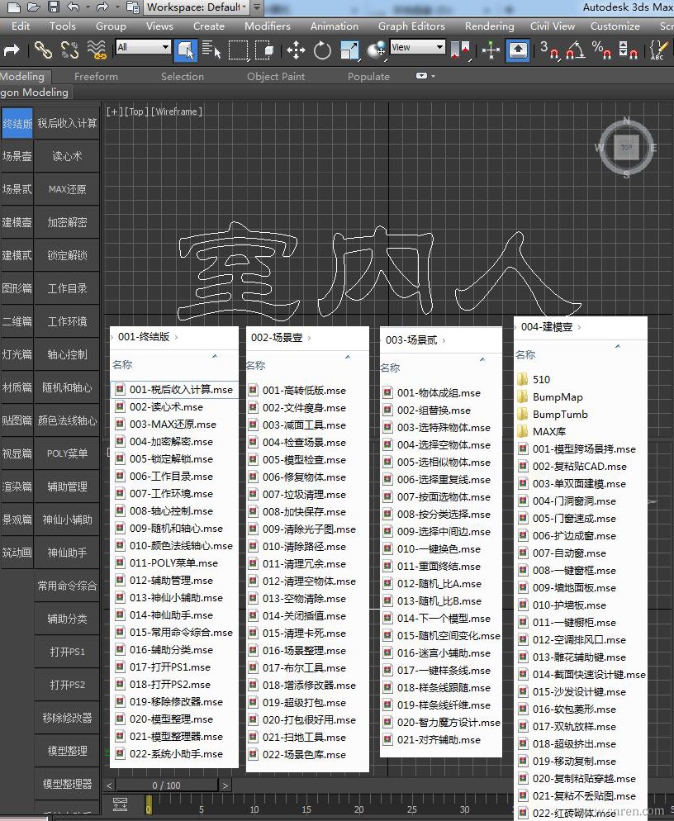674x821 pixels.
Task: Open the Select by Name tool
Action: (x=211, y=50)
